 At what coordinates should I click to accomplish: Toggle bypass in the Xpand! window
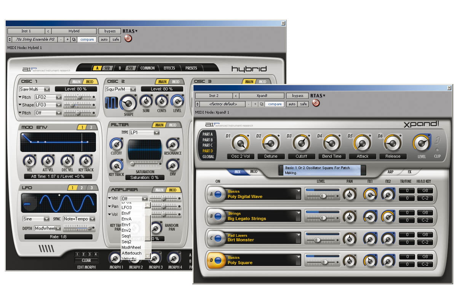pos(297,96)
